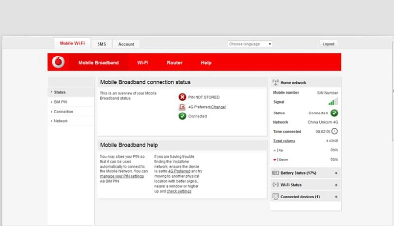Viewport: 394px width, 226px height.
Task: Click the battery icon in Battery Status row
Action: pyautogui.click(x=276, y=173)
